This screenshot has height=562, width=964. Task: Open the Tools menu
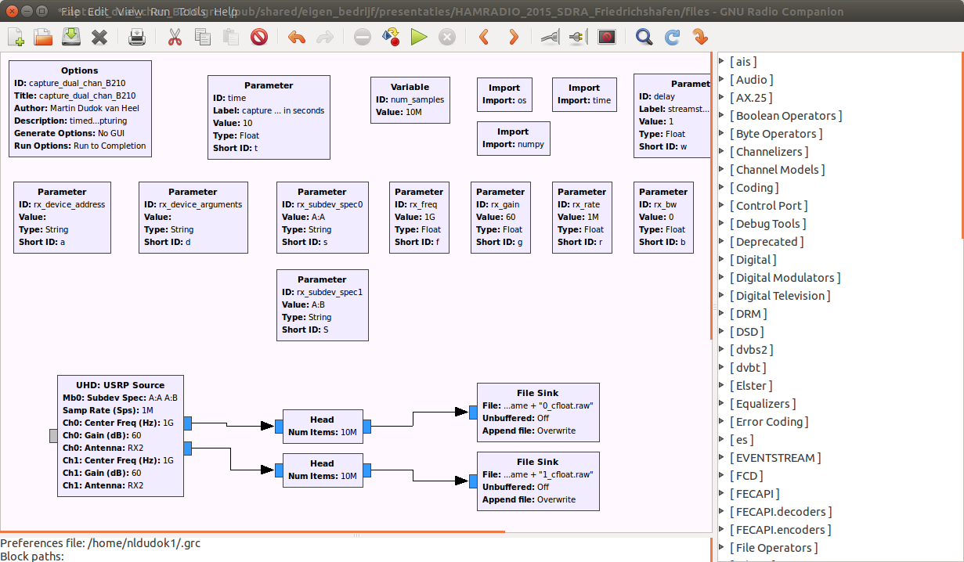click(192, 12)
